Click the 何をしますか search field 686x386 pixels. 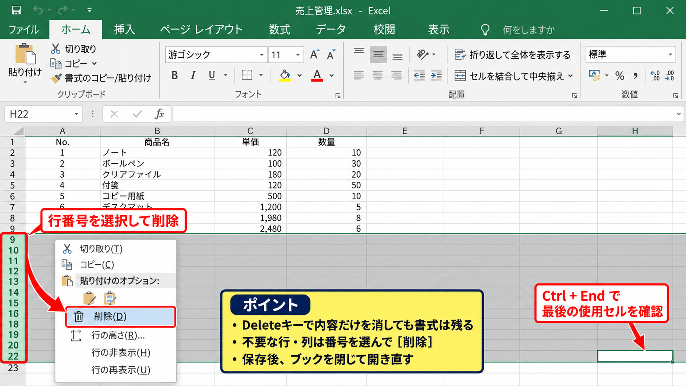point(529,30)
